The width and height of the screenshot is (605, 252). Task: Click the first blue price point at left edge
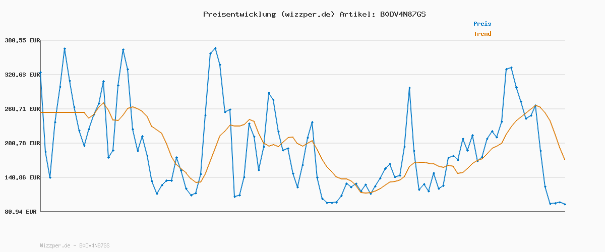[x=40, y=73]
